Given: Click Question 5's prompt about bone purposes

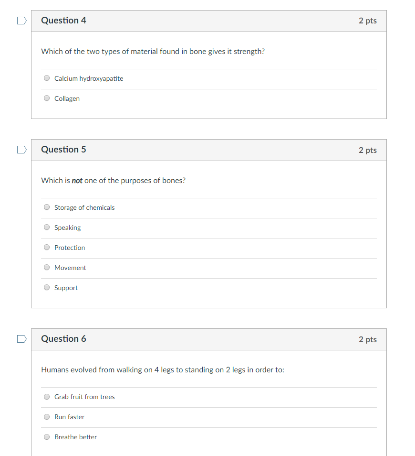Looking at the screenshot, I should click(x=113, y=181).
